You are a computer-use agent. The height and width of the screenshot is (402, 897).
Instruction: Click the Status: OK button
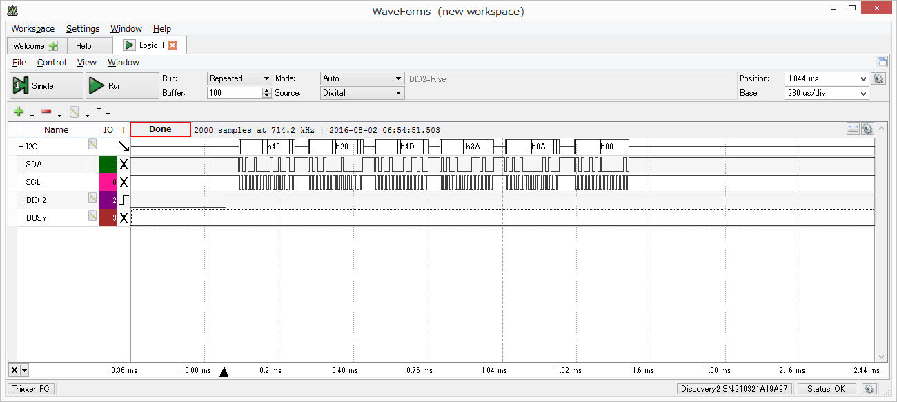pos(827,389)
